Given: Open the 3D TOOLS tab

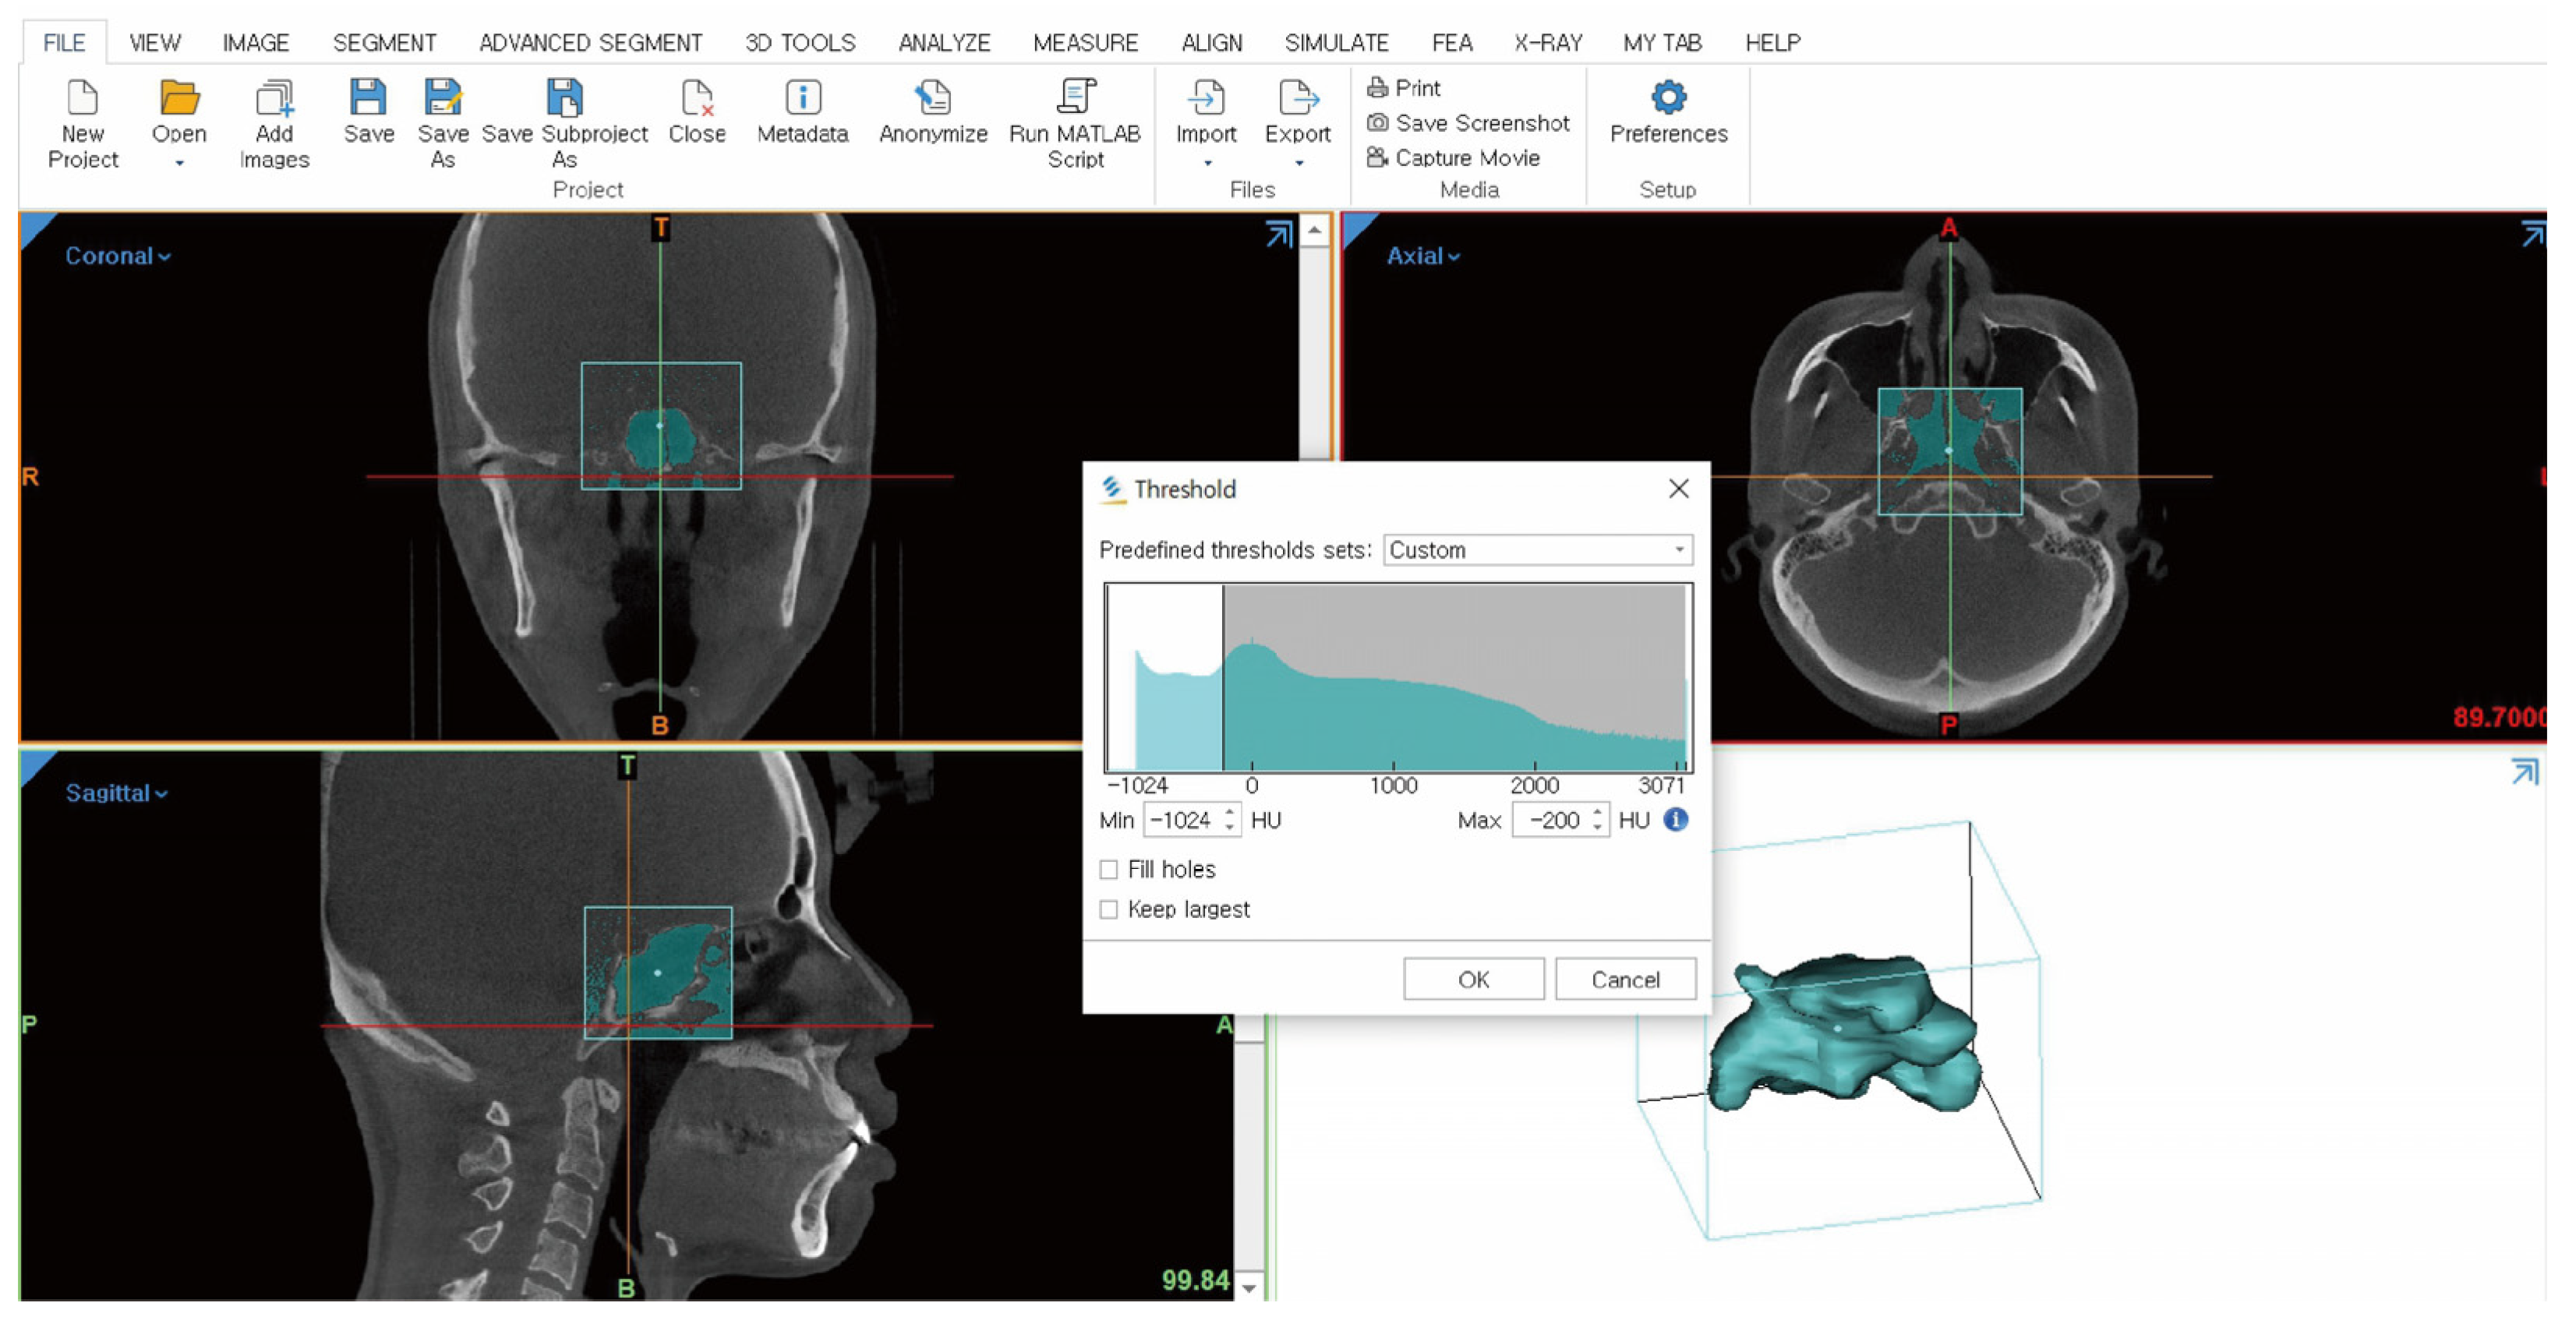Looking at the screenshot, I should click(x=800, y=43).
